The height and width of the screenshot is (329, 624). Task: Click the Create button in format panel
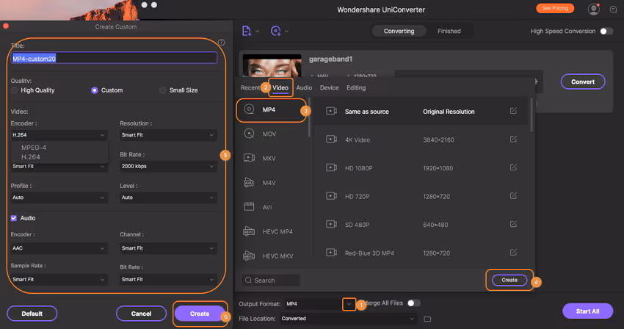pos(509,280)
